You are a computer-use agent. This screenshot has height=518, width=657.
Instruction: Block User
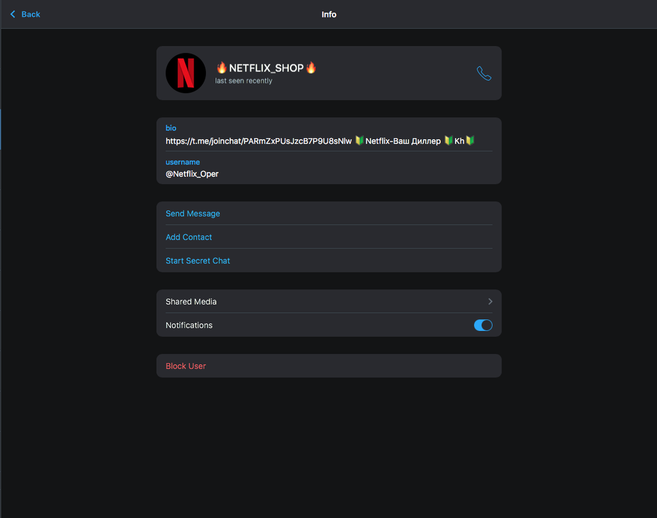tap(329, 366)
